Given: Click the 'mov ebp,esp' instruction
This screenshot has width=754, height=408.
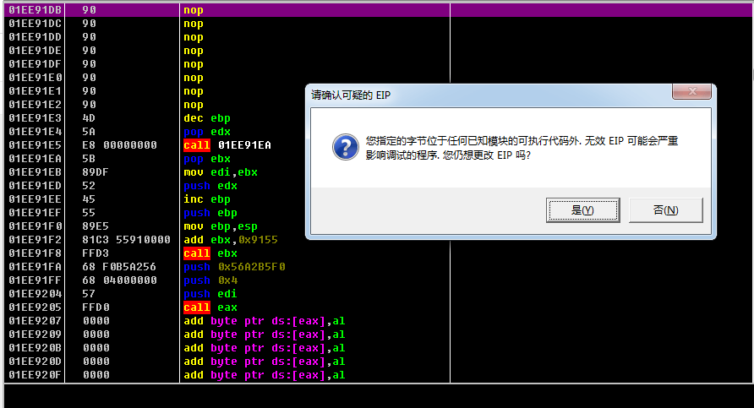Looking at the screenshot, I should [221, 226].
